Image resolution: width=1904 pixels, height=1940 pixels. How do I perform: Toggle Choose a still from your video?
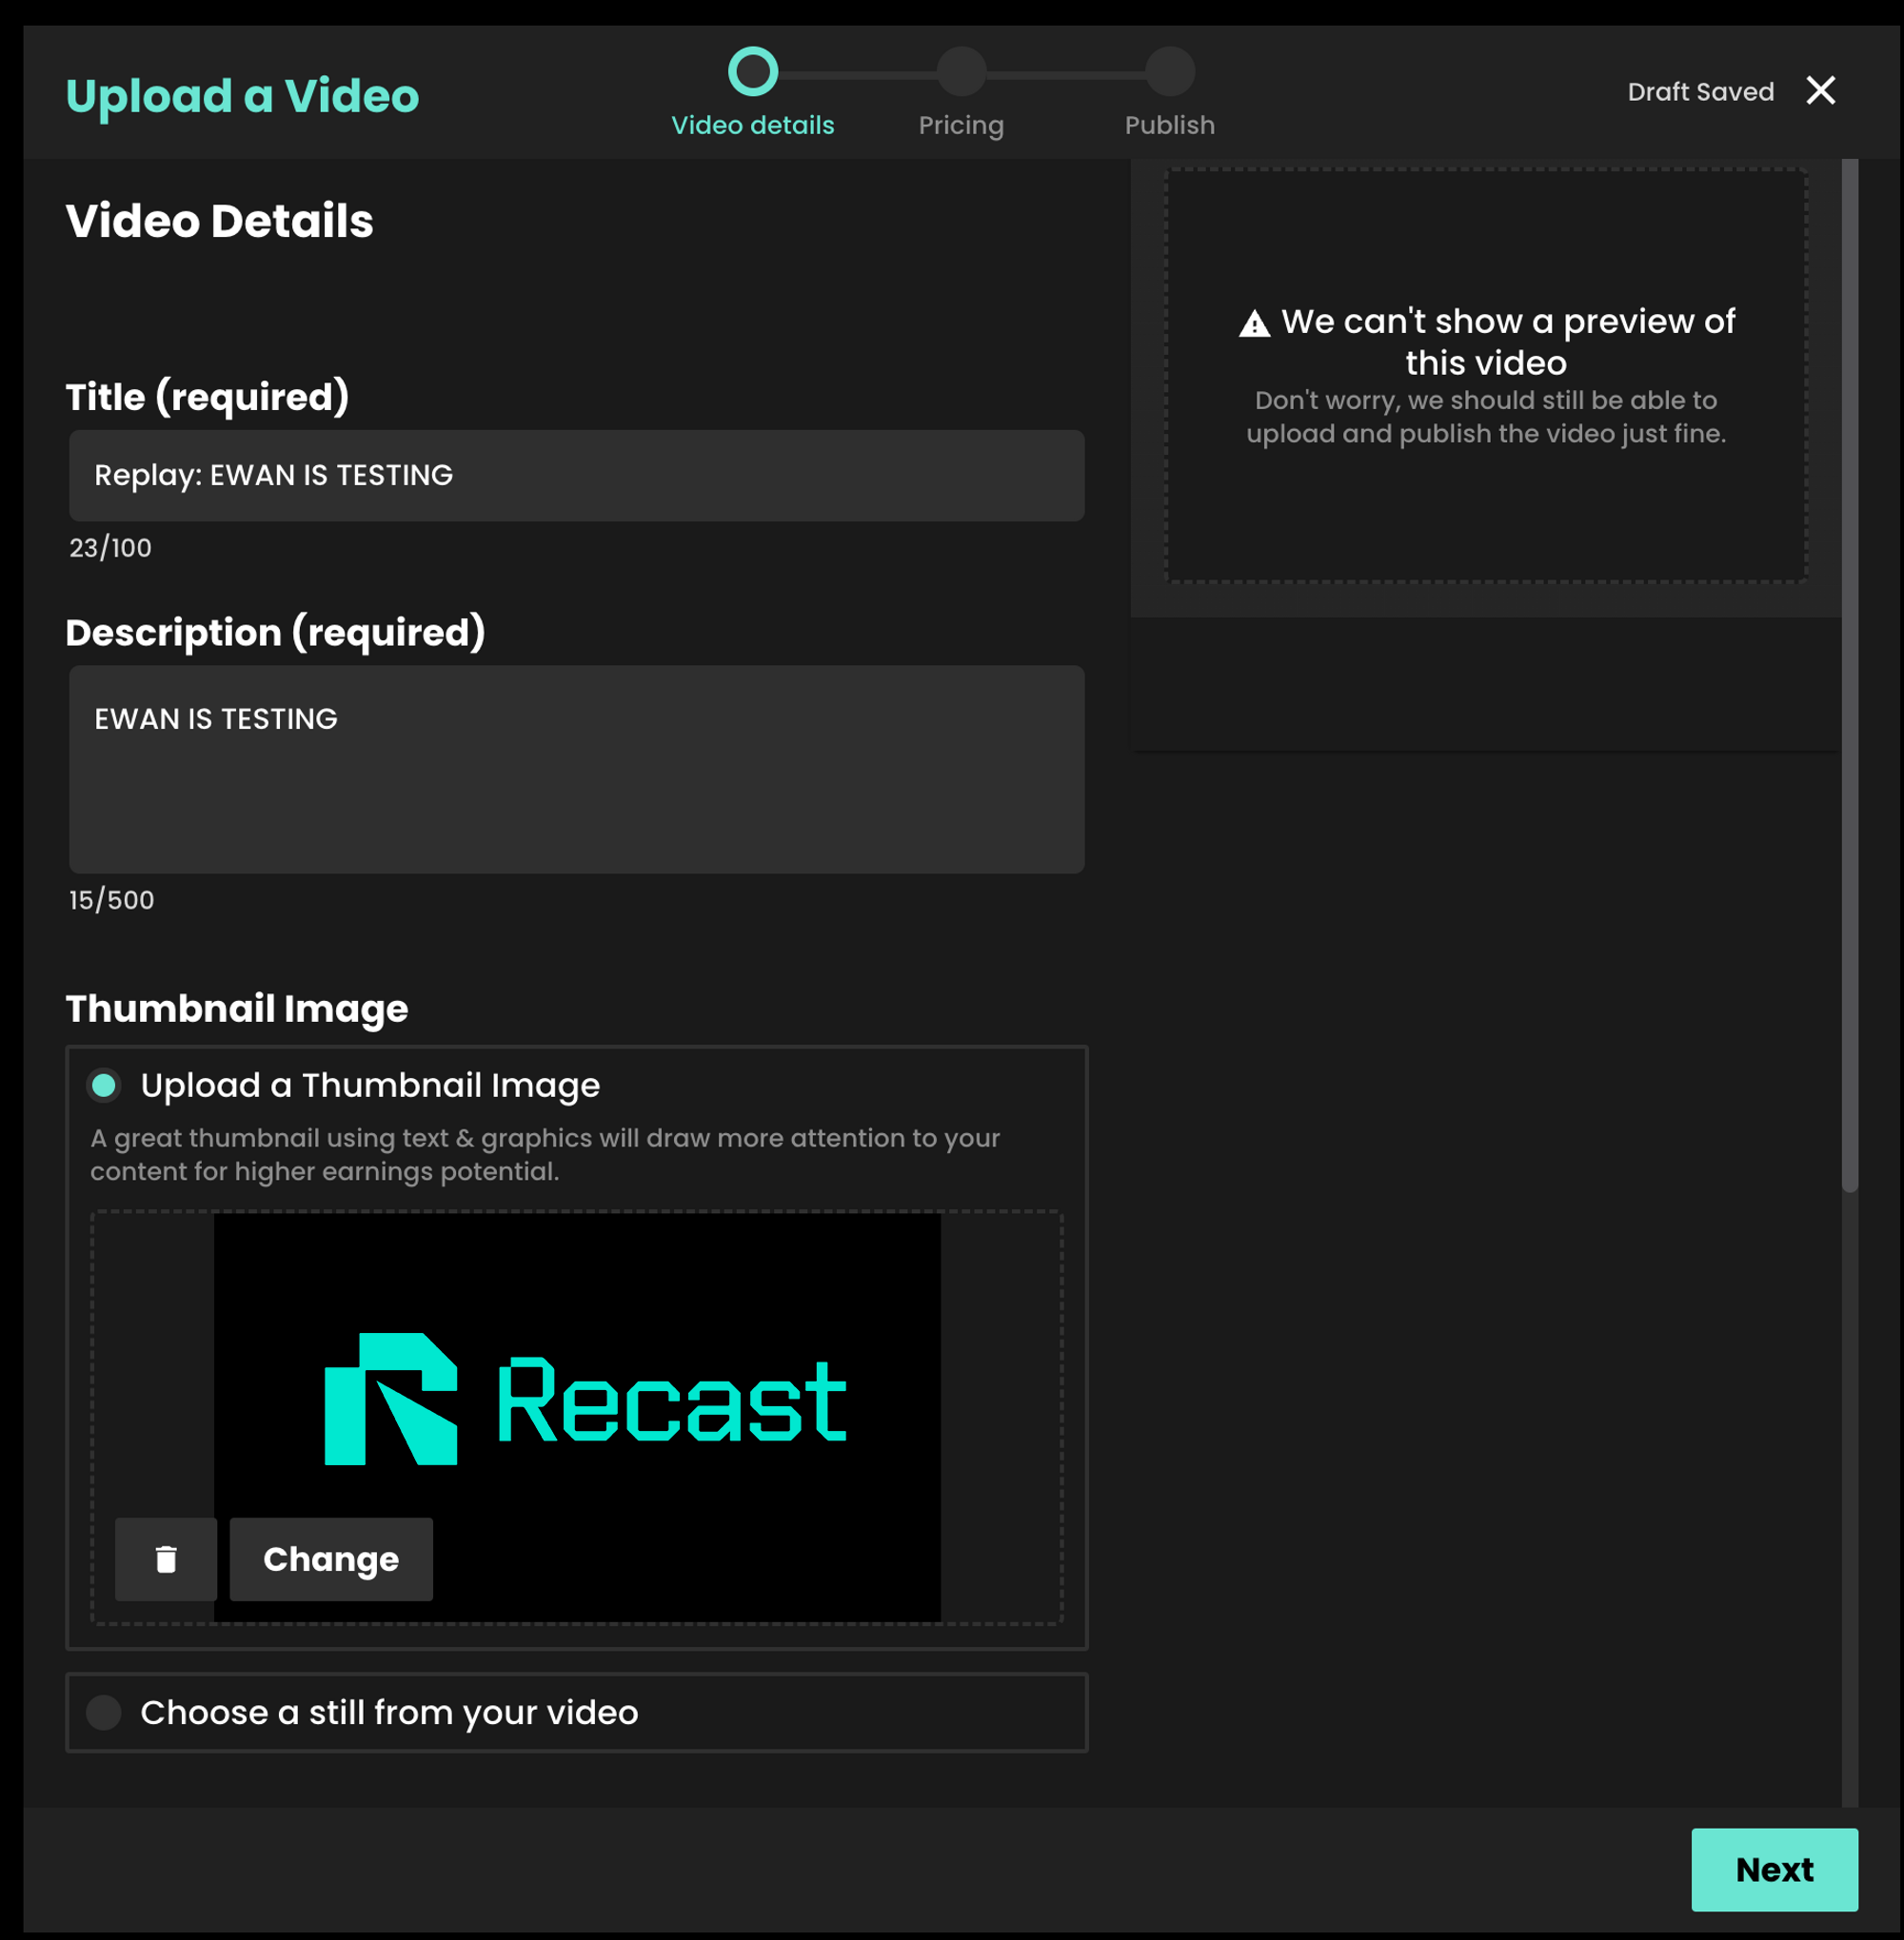click(x=105, y=1714)
